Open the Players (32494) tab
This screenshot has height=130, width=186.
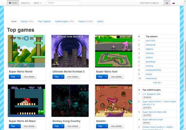[x=86, y=21]
